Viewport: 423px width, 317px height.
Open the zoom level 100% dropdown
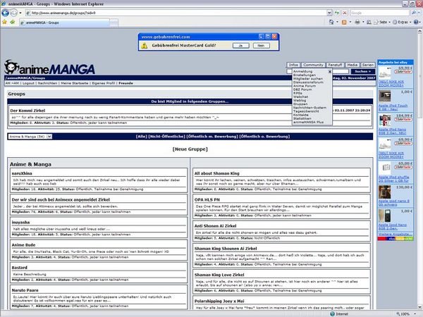click(410, 313)
